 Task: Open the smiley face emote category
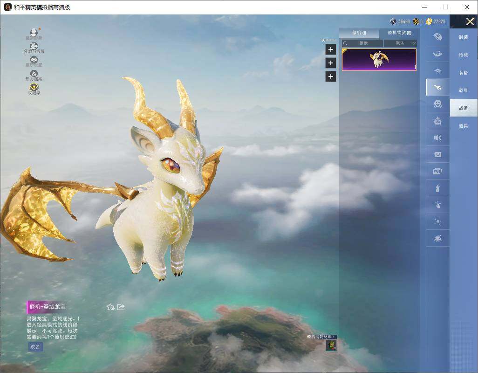(437, 104)
